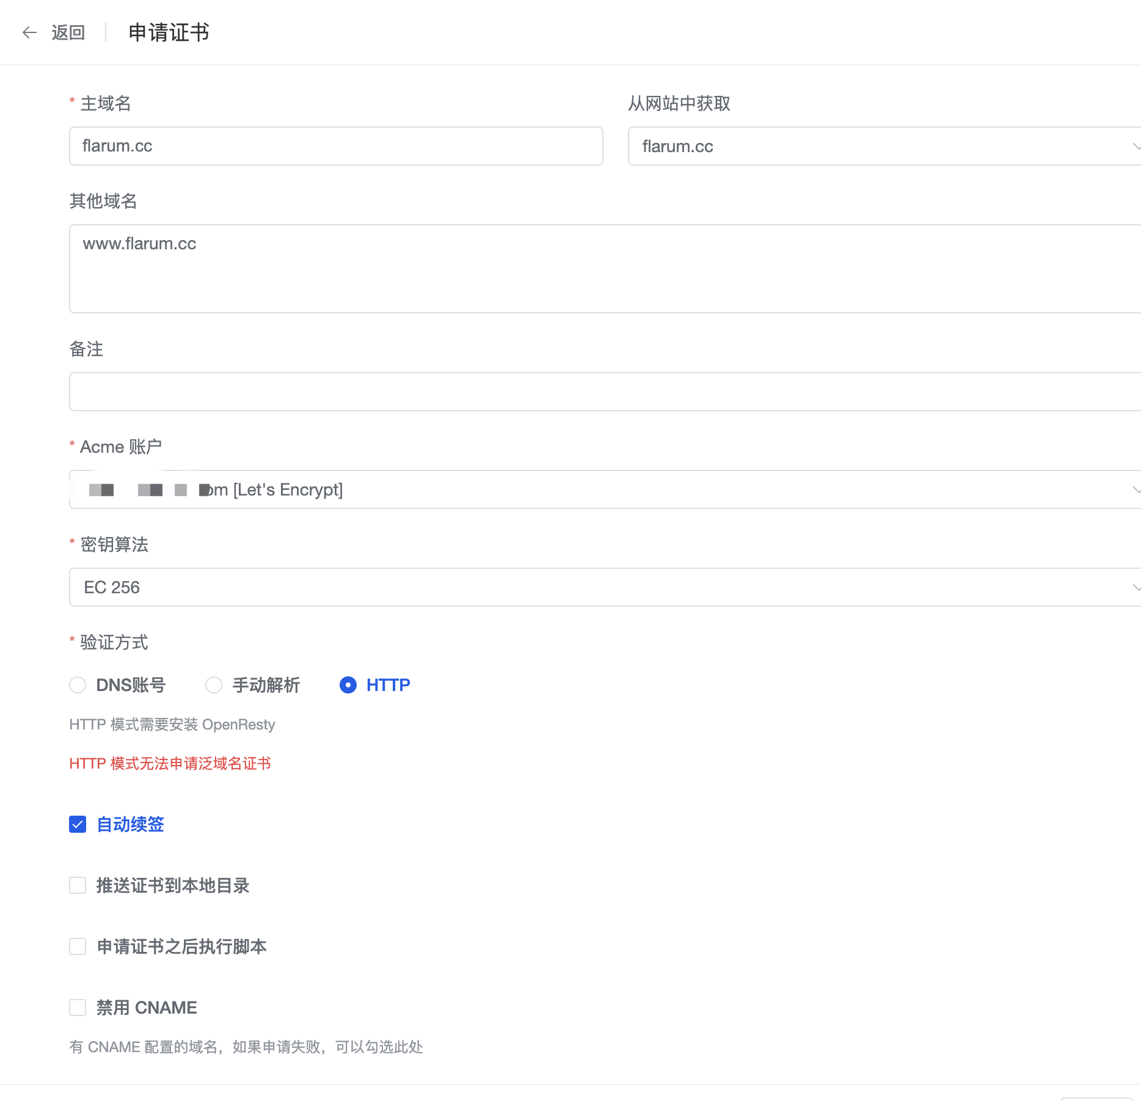Click the Acme 账户 field label
The height and width of the screenshot is (1101, 1141).
pos(120,447)
